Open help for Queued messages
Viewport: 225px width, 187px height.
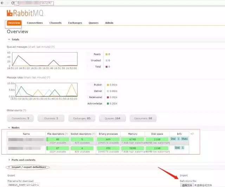(x=53, y=47)
